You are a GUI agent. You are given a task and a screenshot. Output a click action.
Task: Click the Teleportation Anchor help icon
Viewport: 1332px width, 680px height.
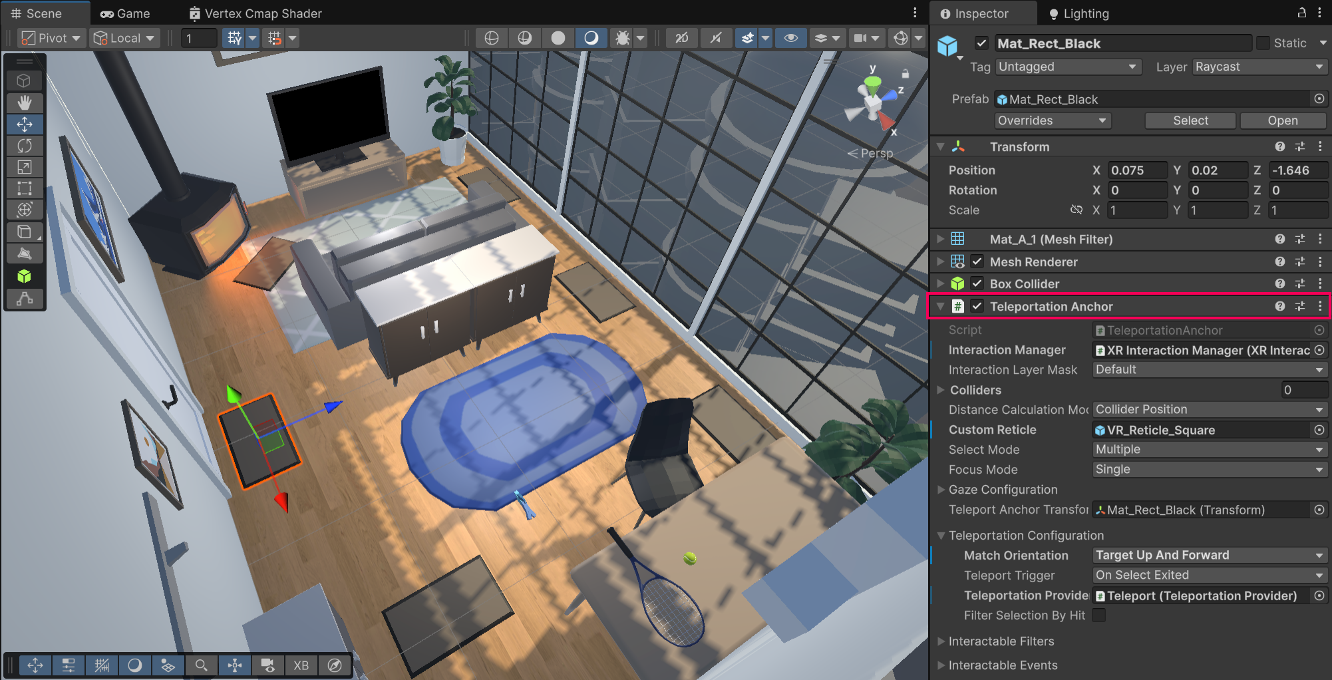1279,306
